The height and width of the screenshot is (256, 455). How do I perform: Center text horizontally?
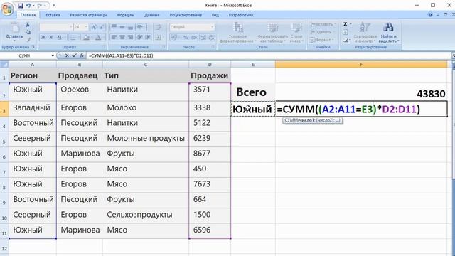click(x=122, y=37)
